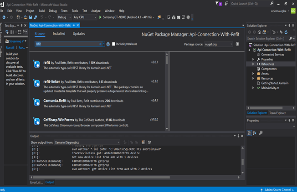The height and width of the screenshot is (192, 297).
Task: Click the Property Pages wrench icon
Action: click(x=261, y=133)
